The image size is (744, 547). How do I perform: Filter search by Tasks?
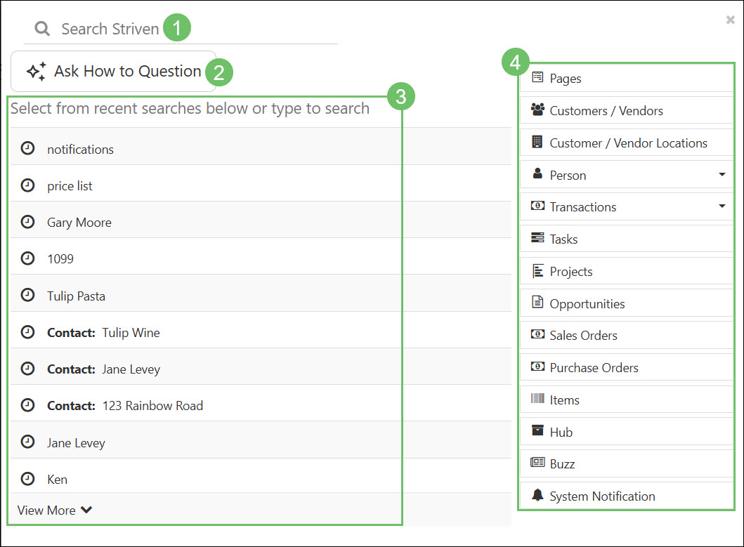(x=627, y=239)
